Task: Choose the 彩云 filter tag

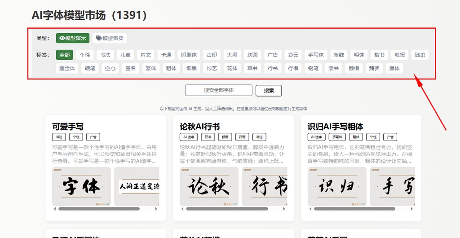Action: (x=293, y=55)
